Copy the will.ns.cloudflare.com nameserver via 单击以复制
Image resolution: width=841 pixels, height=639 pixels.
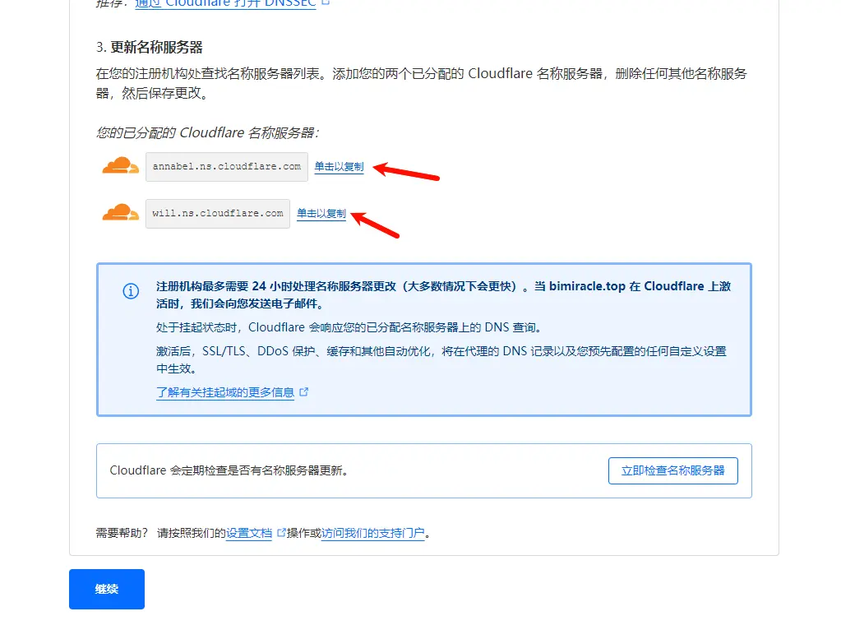[x=321, y=214]
